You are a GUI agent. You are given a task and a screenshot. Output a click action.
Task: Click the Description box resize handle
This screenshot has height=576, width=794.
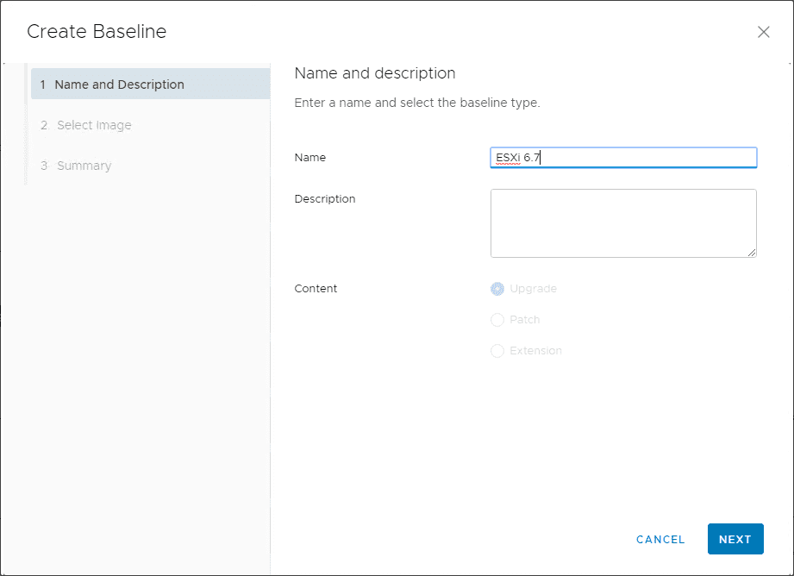coord(752,253)
